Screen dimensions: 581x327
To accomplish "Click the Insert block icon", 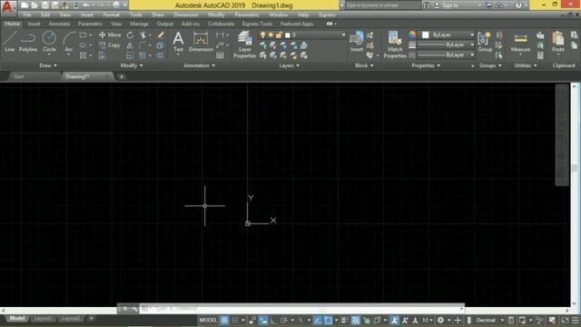I will pos(357,41).
